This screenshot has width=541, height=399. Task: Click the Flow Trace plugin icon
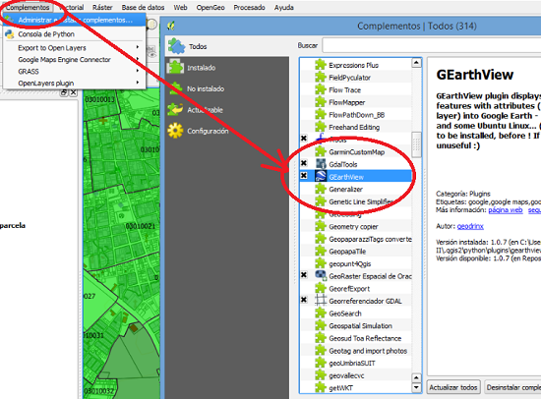coord(321,89)
